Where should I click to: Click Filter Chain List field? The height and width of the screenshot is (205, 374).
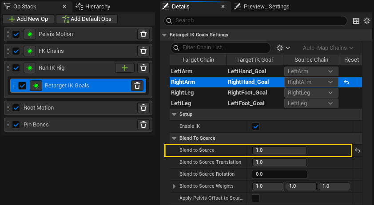[x=221, y=48]
